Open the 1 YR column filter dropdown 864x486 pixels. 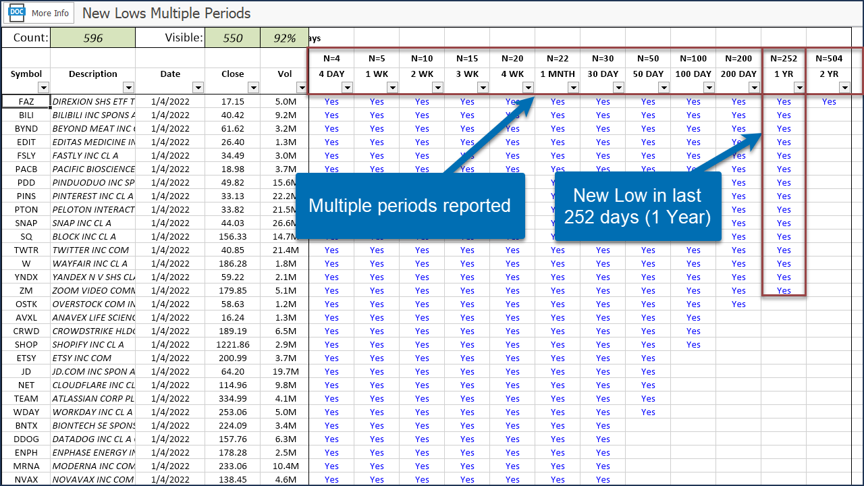[799, 87]
